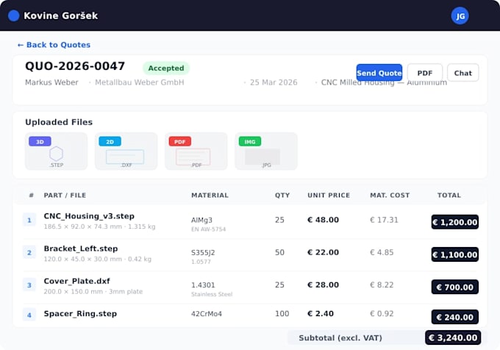
Task: Click the MATERIAL column header
Action: [210, 195]
